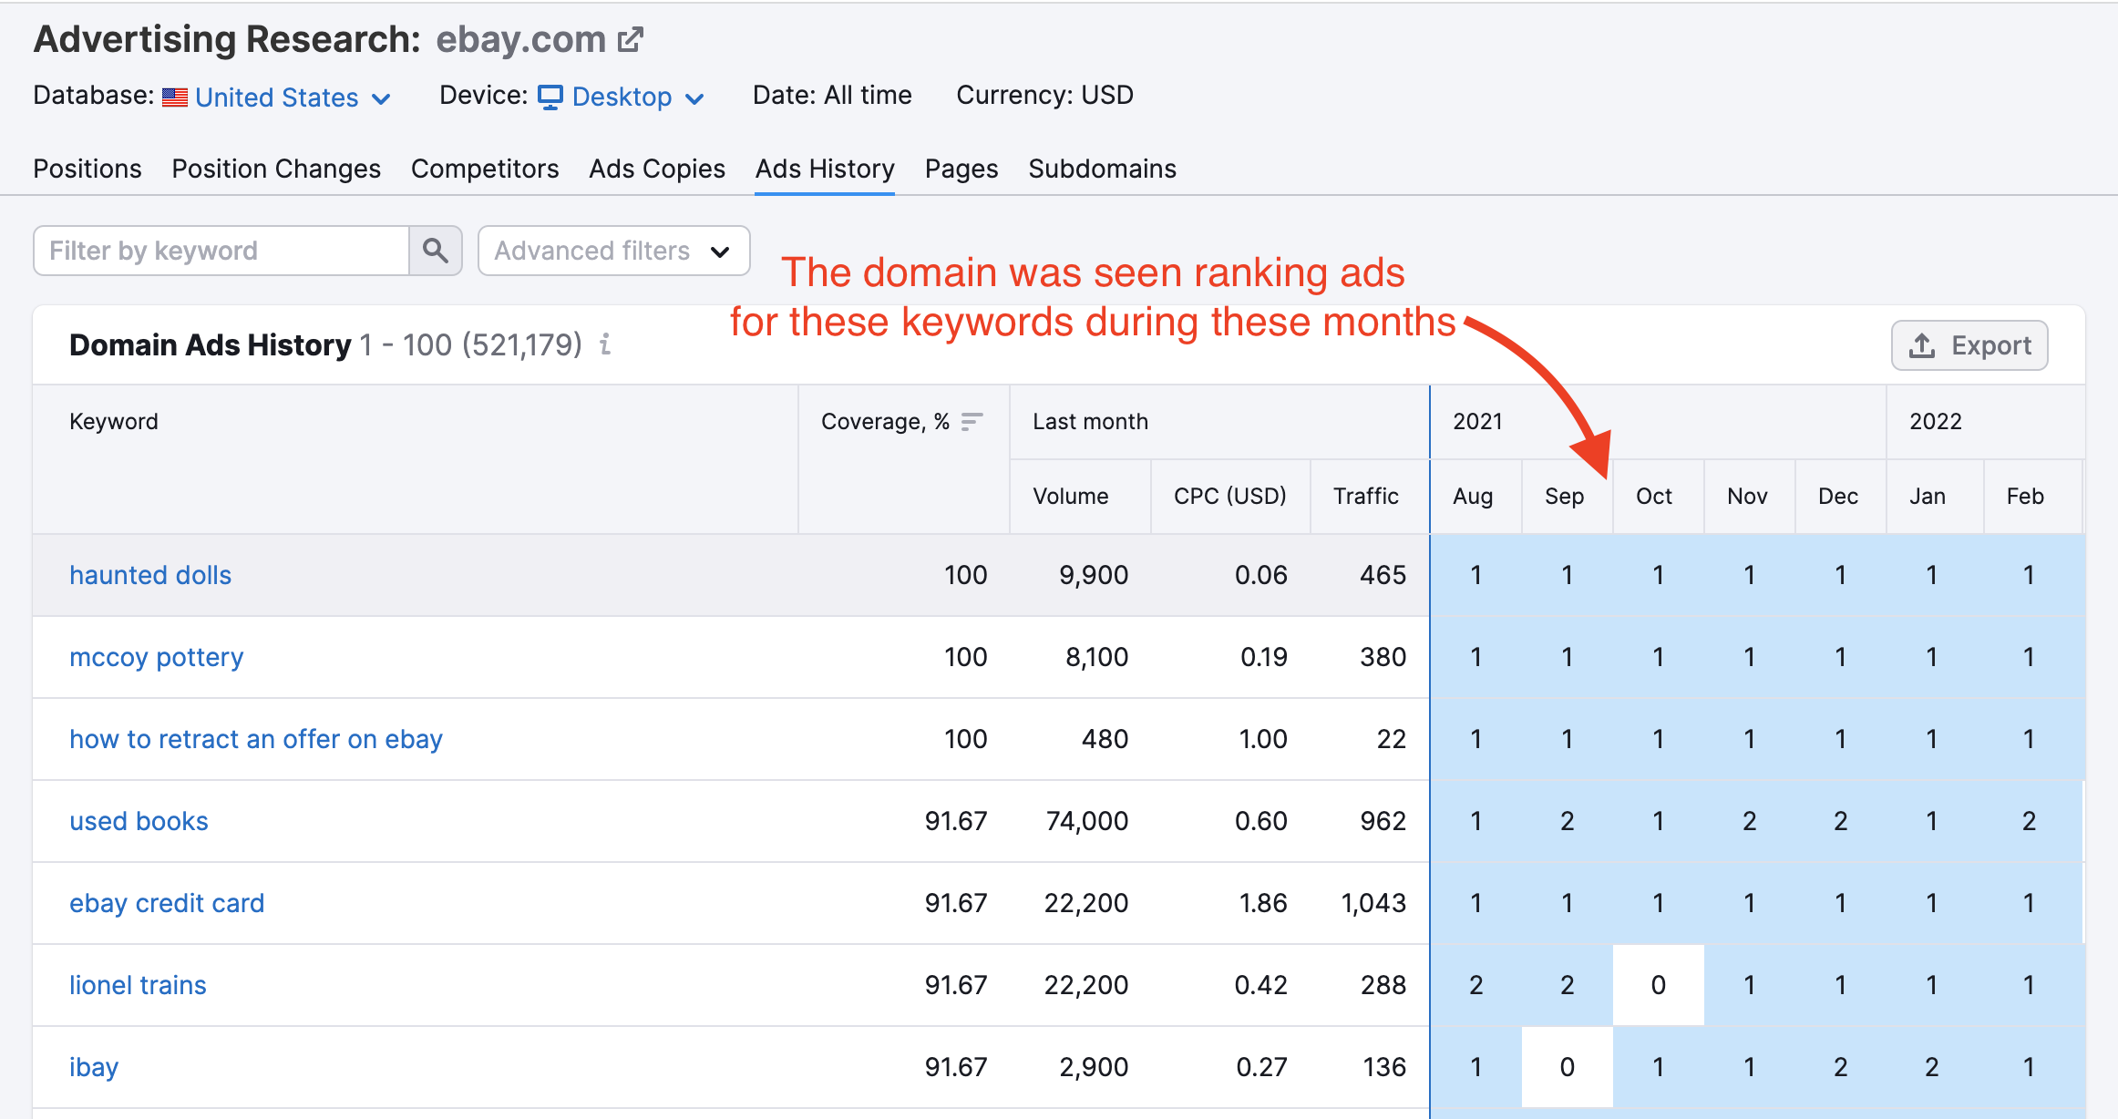Viewport: 2118px width, 1119px height.
Task: Focus the Filter by keyword field
Action: (x=221, y=251)
